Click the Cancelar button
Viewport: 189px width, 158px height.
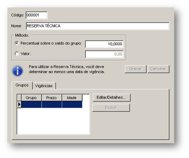coord(158,69)
